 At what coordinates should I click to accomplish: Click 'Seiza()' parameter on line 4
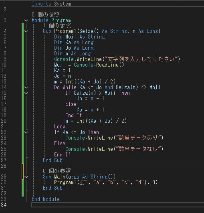coord(89,31)
